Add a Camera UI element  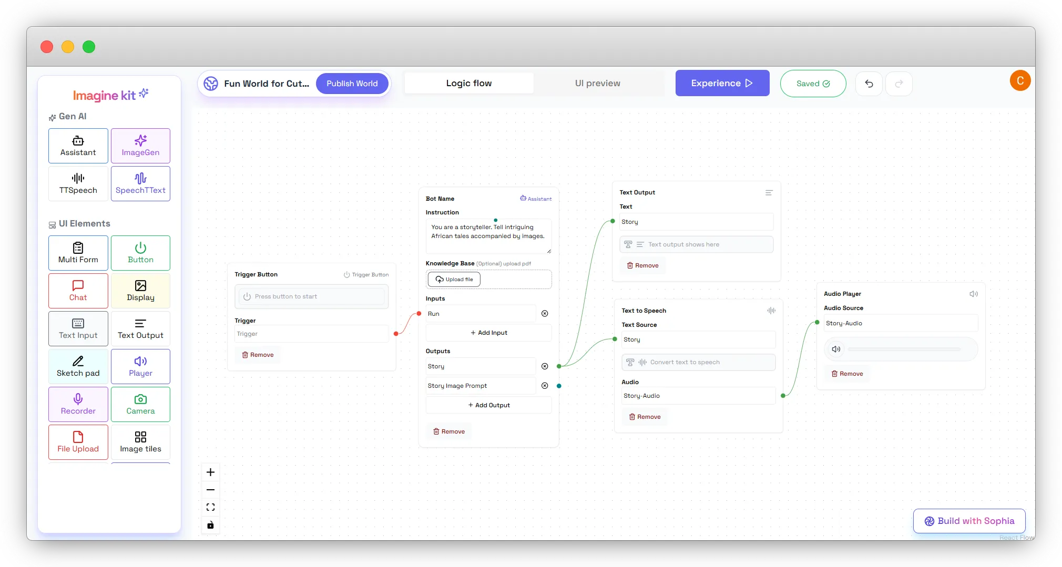[140, 404]
